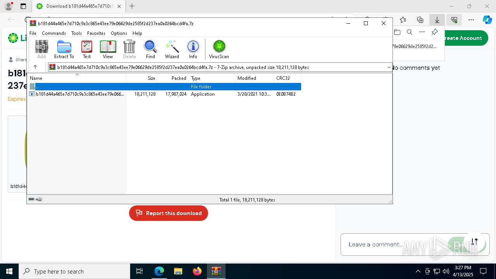Open the Copilot icon in Edge

pos(487,20)
